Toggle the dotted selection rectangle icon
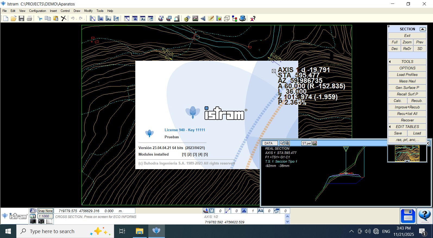 49,221
